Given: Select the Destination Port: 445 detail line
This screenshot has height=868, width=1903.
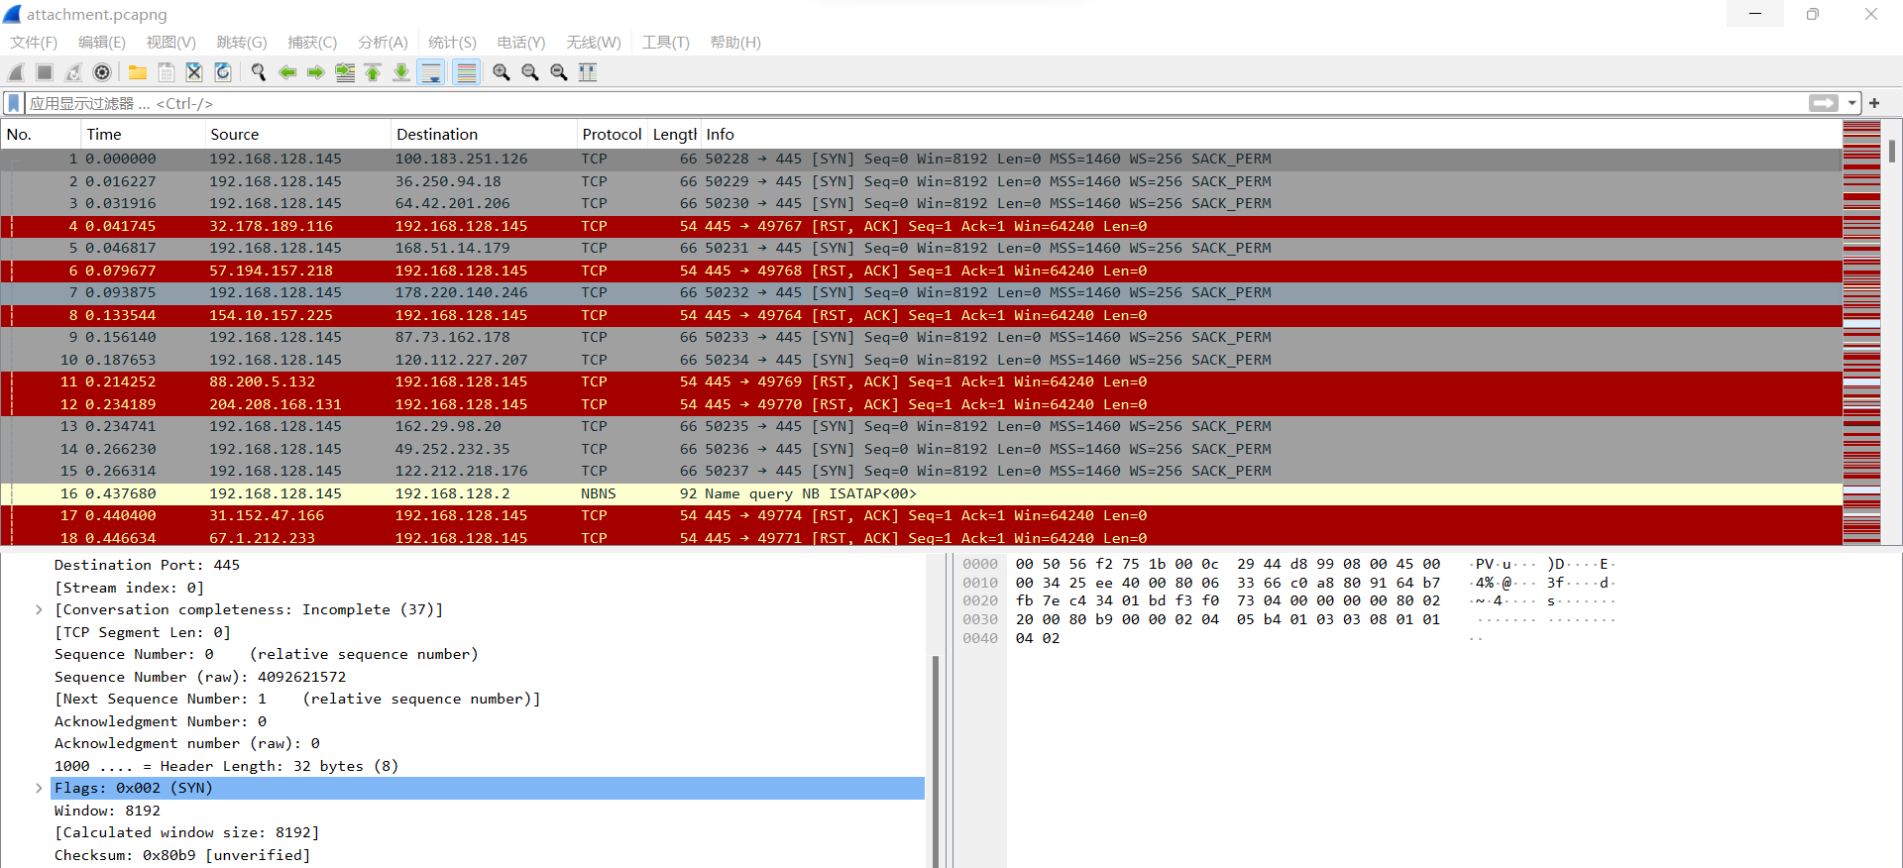Looking at the screenshot, I should 147,565.
